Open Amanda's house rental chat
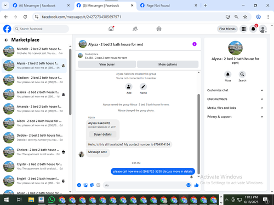 click(34, 109)
